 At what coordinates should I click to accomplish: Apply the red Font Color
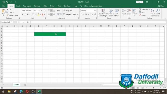[43, 14]
